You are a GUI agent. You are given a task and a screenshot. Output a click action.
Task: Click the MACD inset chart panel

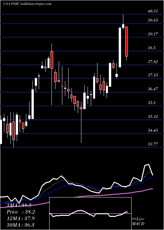pyautogui.click(x=90, y=214)
